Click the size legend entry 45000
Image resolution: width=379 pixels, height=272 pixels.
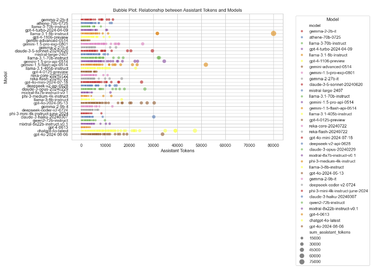tap(315, 250)
